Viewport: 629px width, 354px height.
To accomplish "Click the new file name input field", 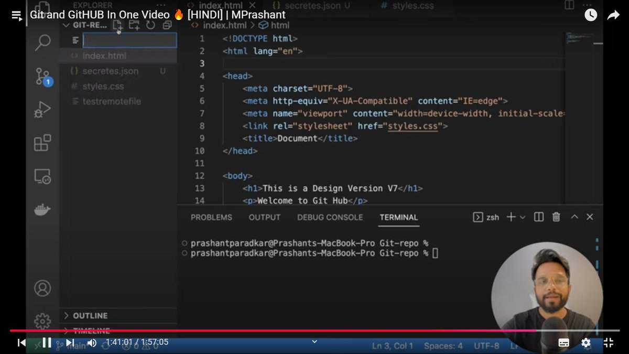I will point(130,40).
